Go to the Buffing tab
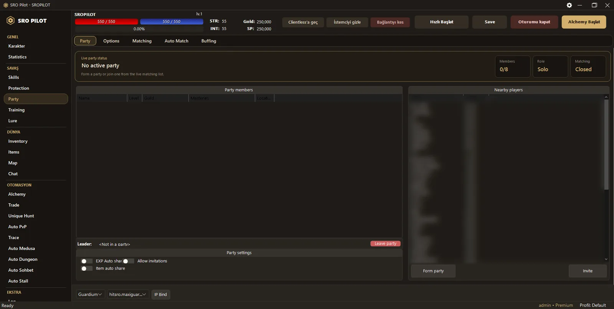Image resolution: width=614 pixels, height=309 pixels. 209,41
